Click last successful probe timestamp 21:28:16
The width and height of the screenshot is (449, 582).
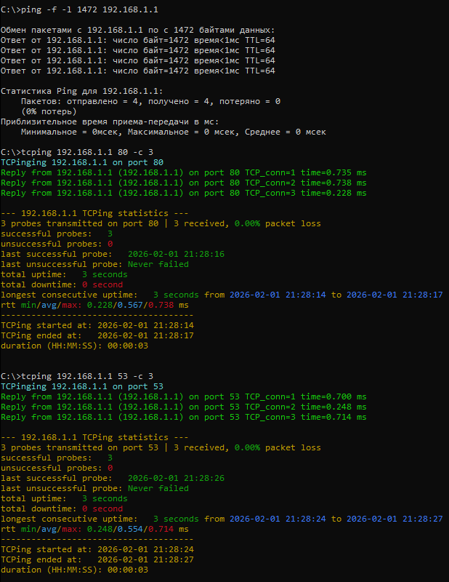point(175,254)
